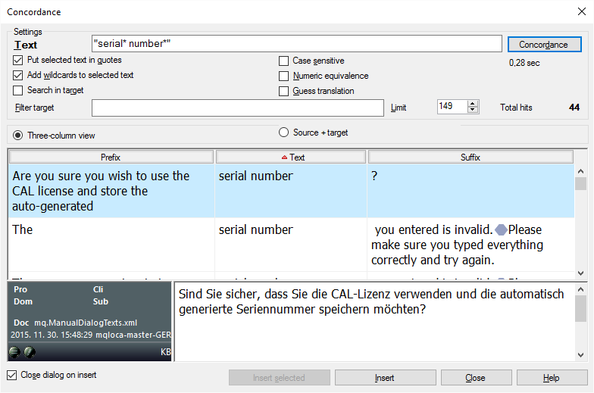Click the 'KB' label in metadata panel
The width and height of the screenshot is (594, 393).
[165, 352]
